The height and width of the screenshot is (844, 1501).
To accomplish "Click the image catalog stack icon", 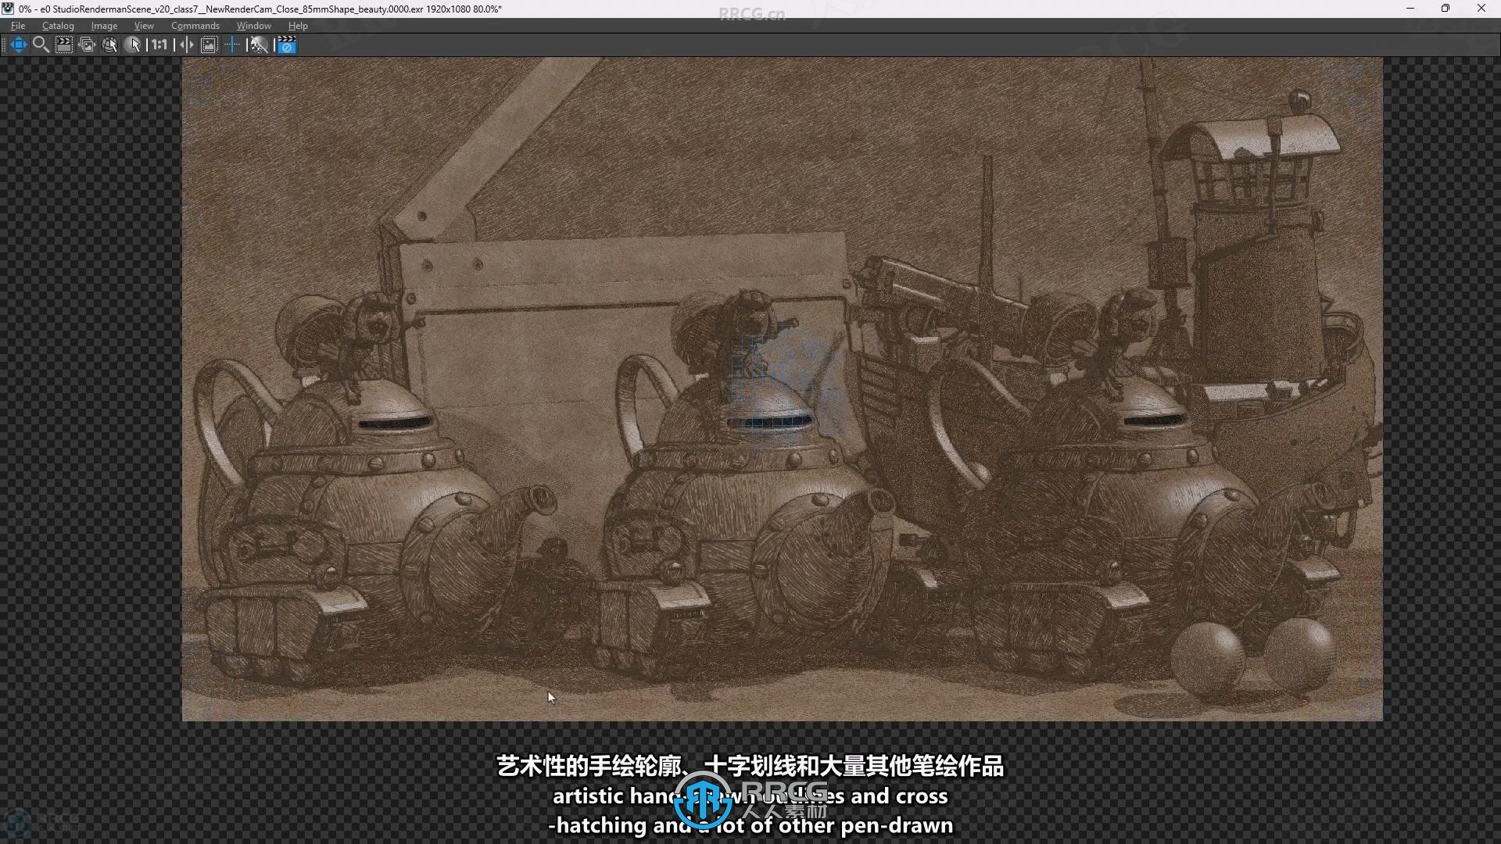I will click(87, 45).
